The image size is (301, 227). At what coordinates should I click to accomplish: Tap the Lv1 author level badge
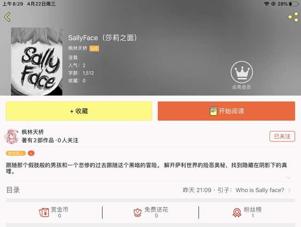(x=94, y=48)
